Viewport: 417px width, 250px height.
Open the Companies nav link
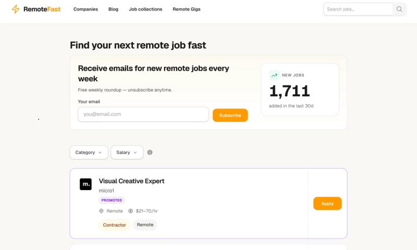[85, 9]
